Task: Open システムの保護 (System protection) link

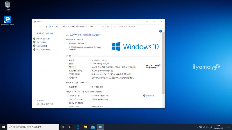Action: pos(42,46)
